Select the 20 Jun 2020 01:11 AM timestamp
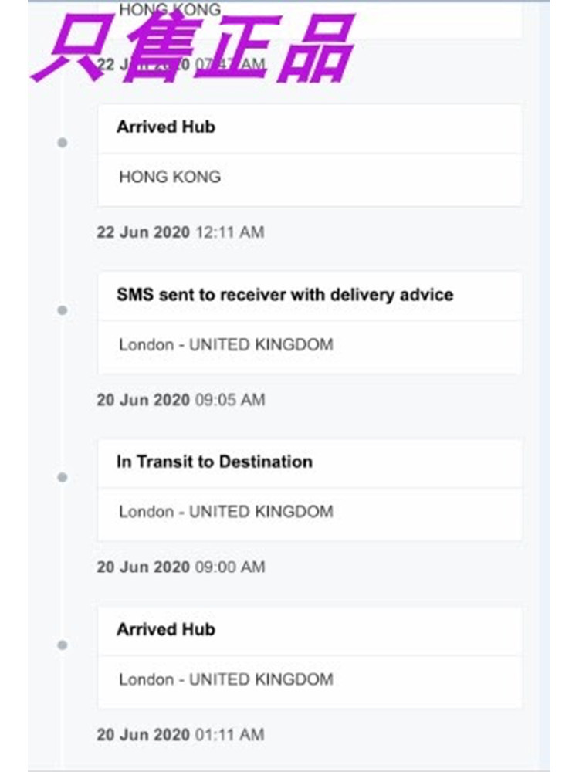The image size is (579, 772). pyautogui.click(x=180, y=735)
